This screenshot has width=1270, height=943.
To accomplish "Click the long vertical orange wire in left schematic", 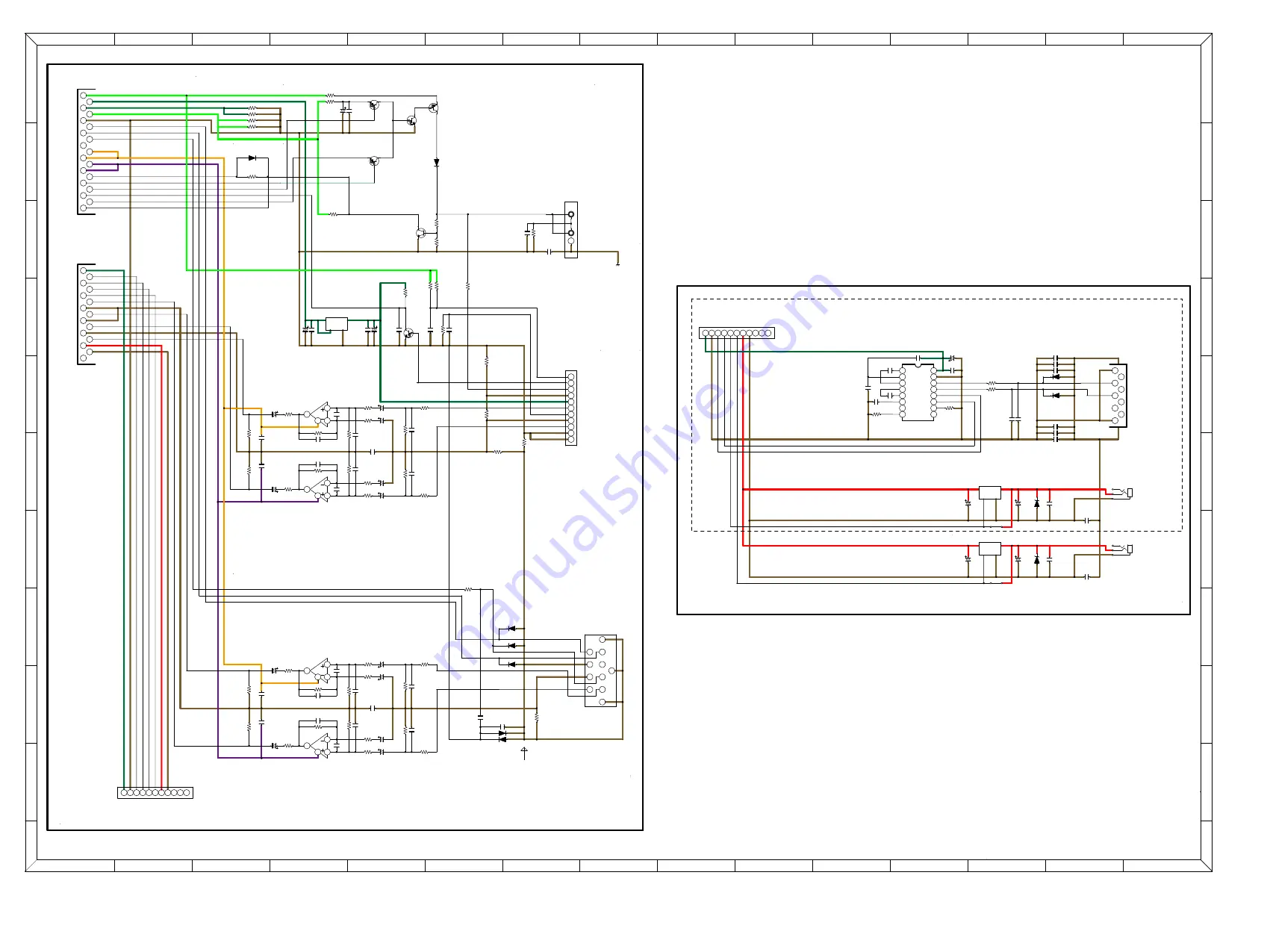I will [224, 411].
